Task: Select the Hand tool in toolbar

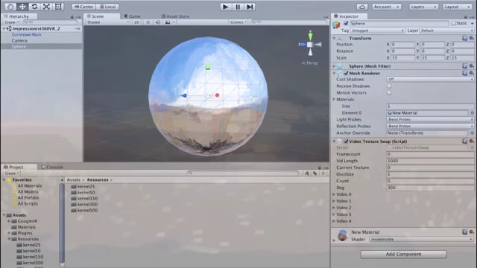Action: tap(10, 7)
